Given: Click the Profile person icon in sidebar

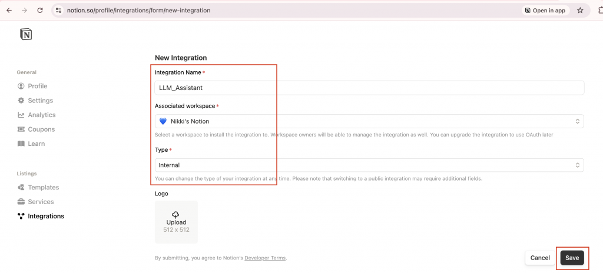Looking at the screenshot, I should [x=21, y=86].
